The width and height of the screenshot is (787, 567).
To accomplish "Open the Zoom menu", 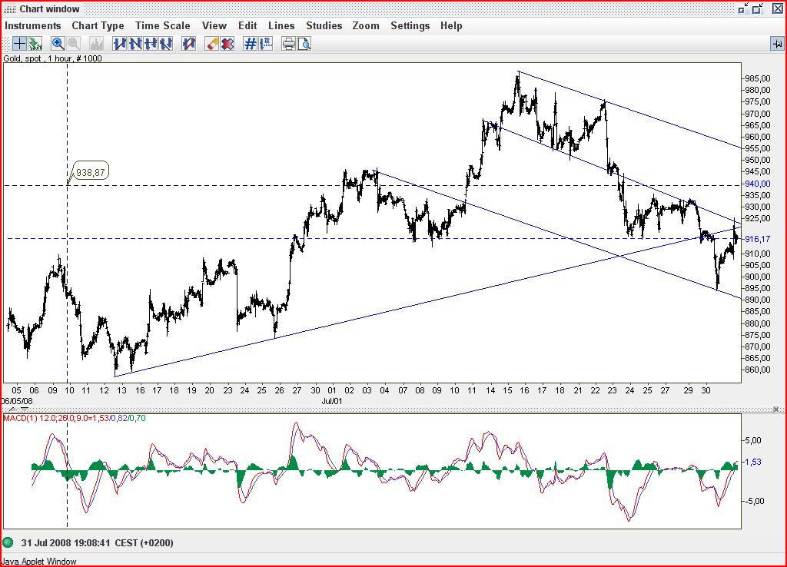I will (x=366, y=25).
